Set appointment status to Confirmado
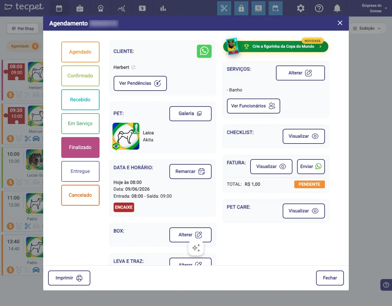This screenshot has width=392, height=306. (x=80, y=76)
